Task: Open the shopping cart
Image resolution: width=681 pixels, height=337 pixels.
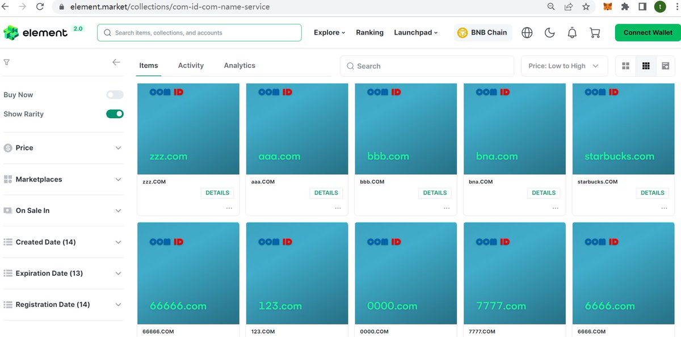Action: pyautogui.click(x=595, y=33)
